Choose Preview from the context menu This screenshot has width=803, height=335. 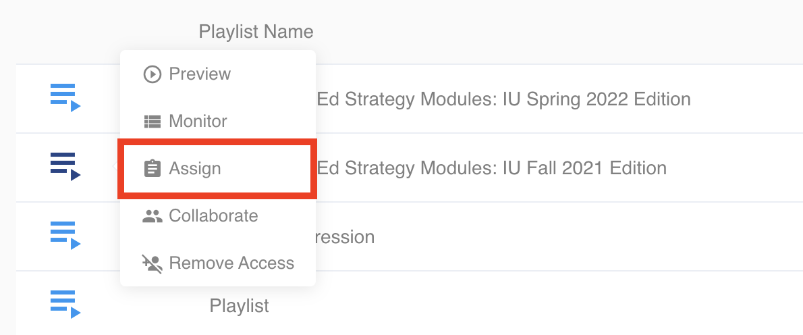click(200, 74)
